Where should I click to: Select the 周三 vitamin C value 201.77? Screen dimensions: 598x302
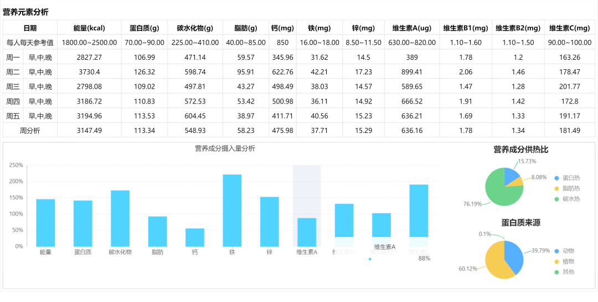pos(569,86)
